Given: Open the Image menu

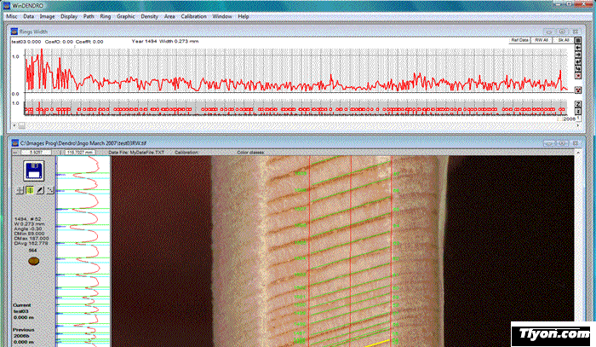Looking at the screenshot, I should coord(47,16).
